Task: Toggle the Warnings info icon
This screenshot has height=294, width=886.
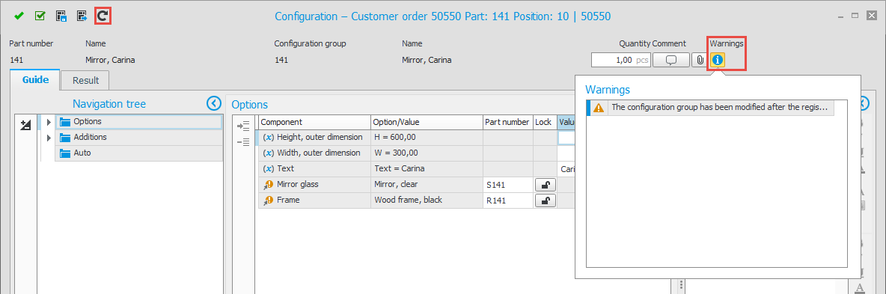Action: [x=718, y=59]
